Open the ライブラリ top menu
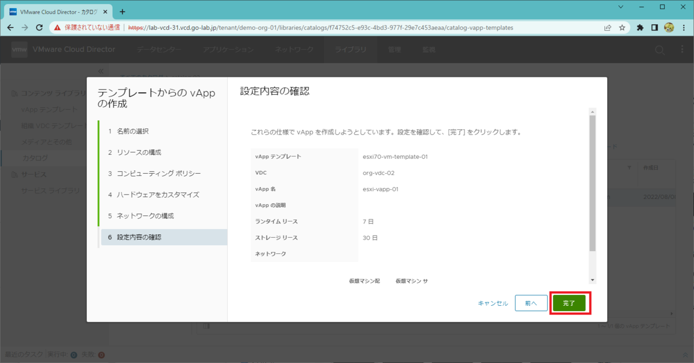Image resolution: width=694 pixels, height=363 pixels. (350, 50)
